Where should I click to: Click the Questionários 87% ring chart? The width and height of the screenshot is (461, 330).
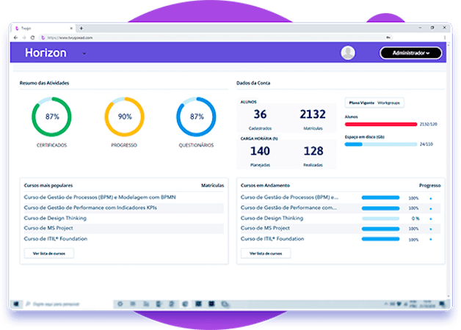point(197,117)
